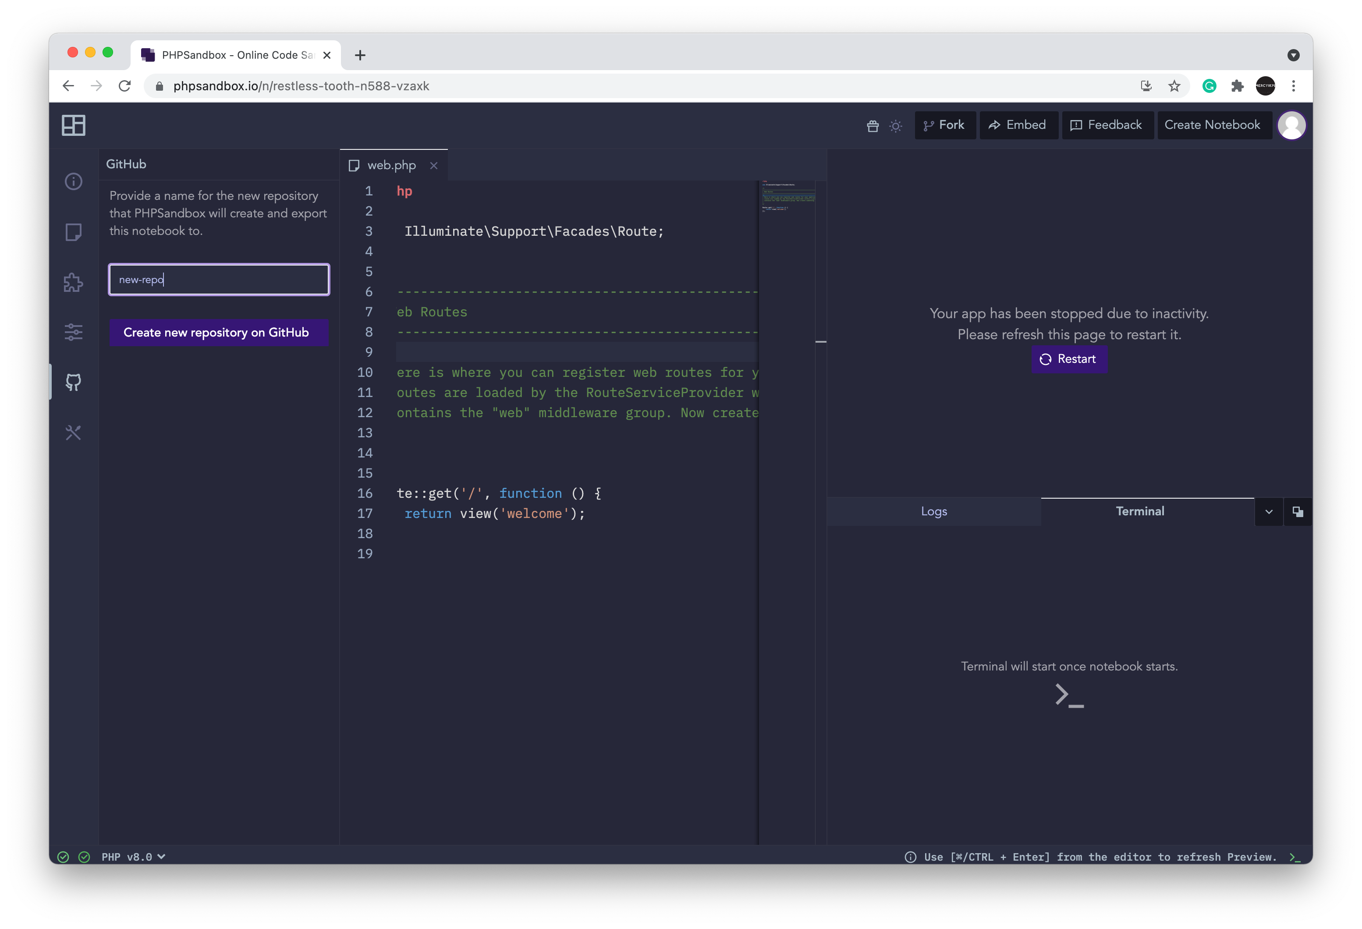1362x929 pixels.
Task: Toggle light theme with the sun icon
Action: pos(895,125)
